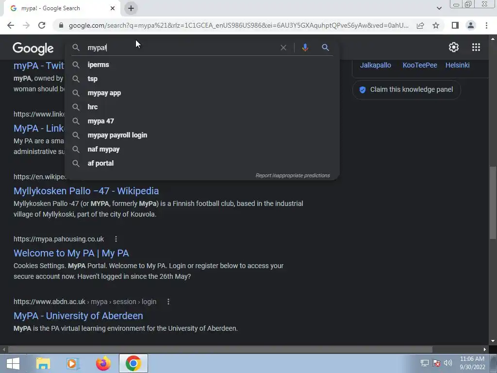The image size is (497, 373).
Task: Open more options for abdn.ac.uk result
Action: [x=168, y=302]
